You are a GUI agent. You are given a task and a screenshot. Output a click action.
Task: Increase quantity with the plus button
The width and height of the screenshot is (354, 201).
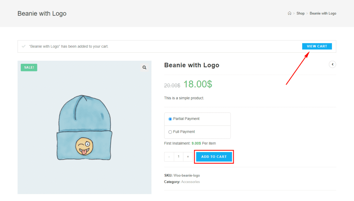click(x=188, y=157)
